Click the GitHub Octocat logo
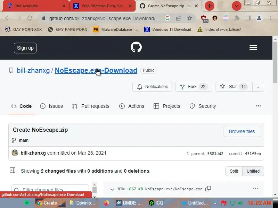The image size is (278, 208). [136, 47]
